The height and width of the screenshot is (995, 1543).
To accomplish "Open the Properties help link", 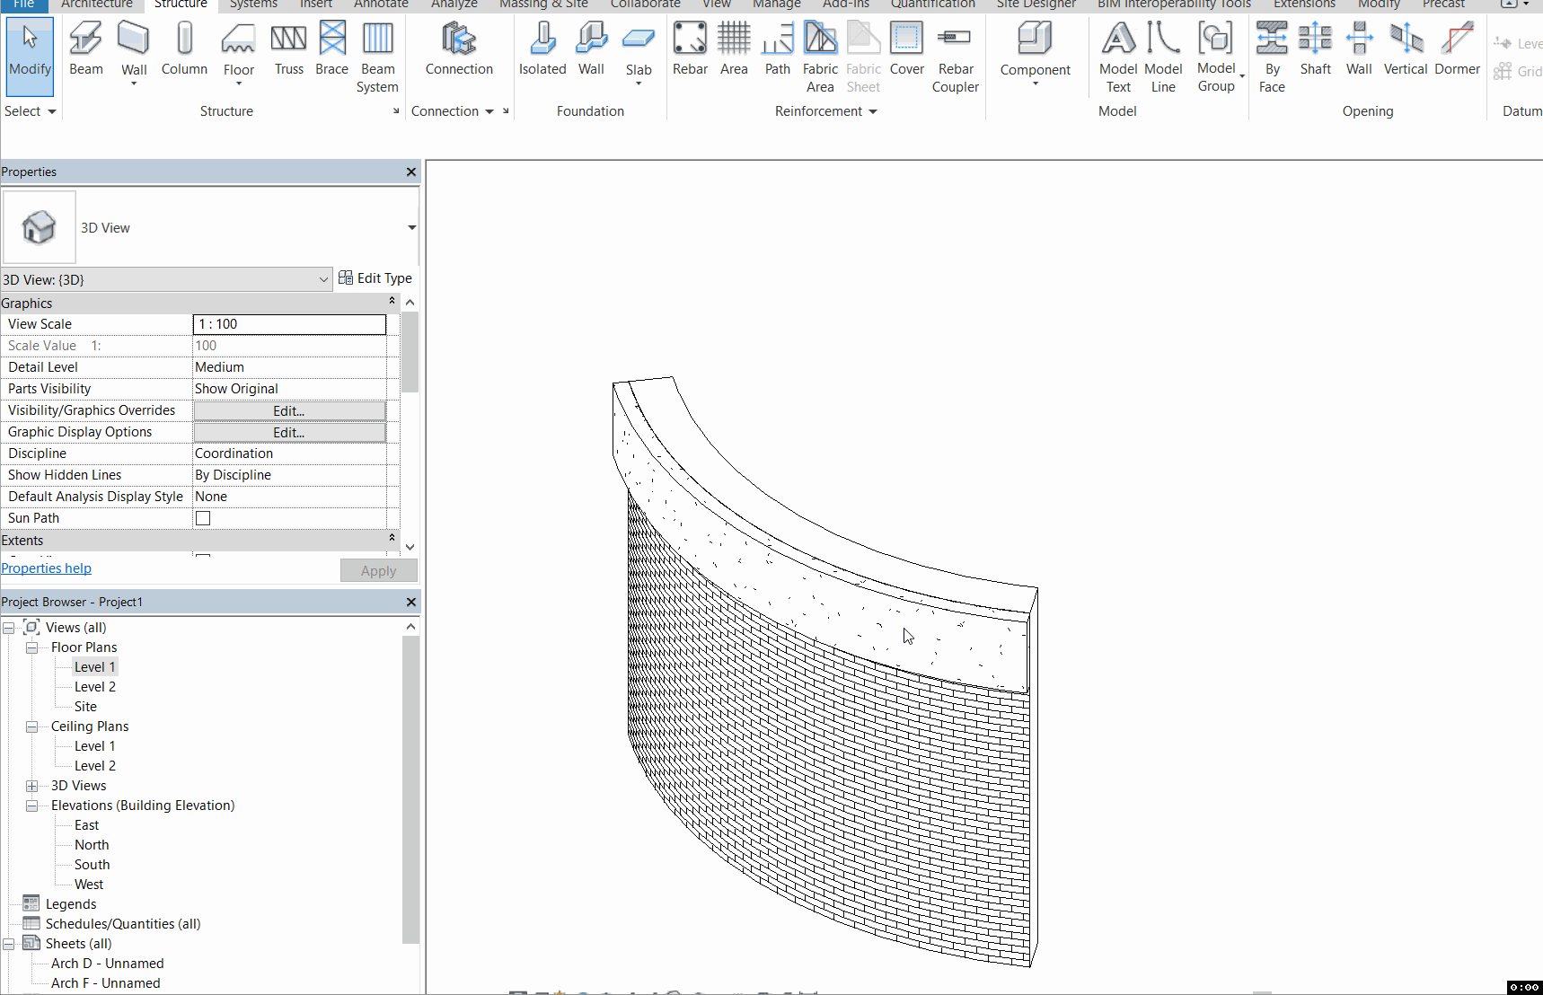I will tap(46, 568).
